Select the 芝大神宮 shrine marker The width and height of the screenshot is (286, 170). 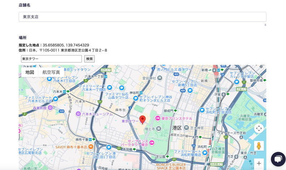[x=186, y=128]
